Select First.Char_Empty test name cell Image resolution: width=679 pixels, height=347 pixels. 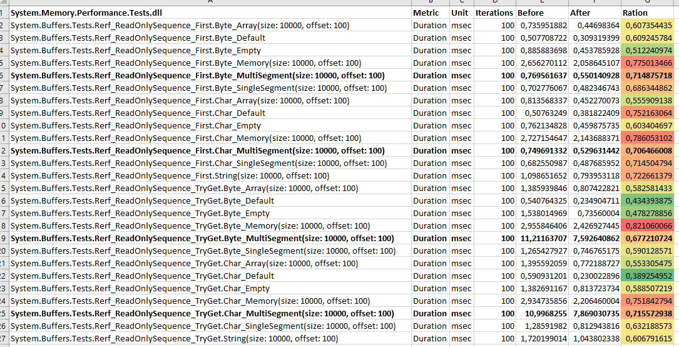[210, 126]
